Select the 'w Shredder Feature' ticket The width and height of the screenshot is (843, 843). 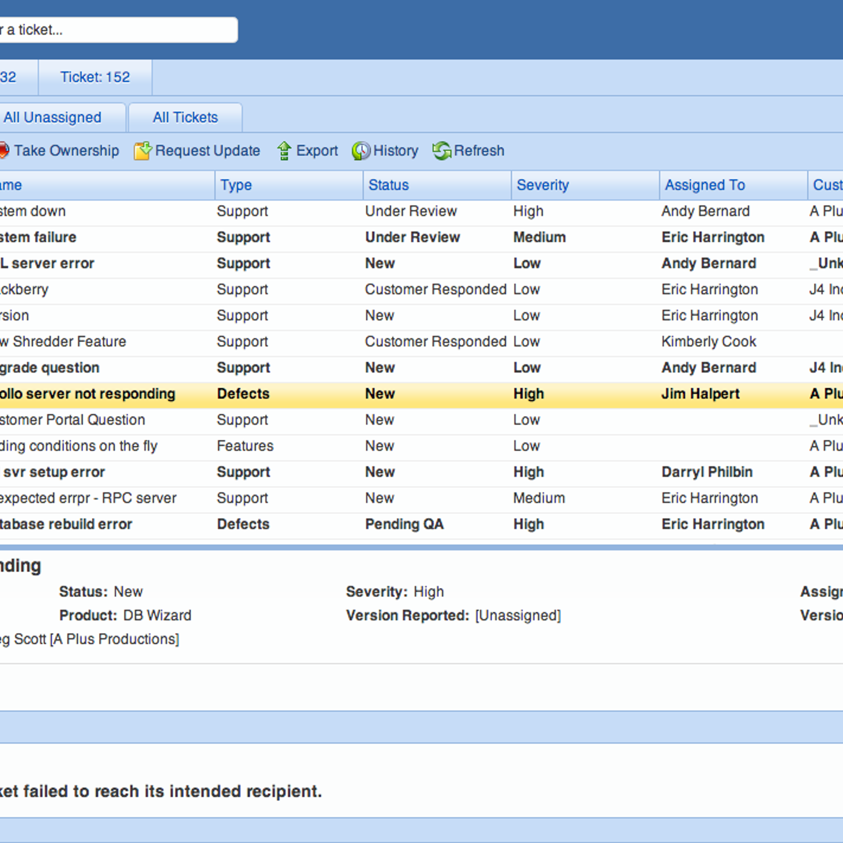tap(63, 341)
